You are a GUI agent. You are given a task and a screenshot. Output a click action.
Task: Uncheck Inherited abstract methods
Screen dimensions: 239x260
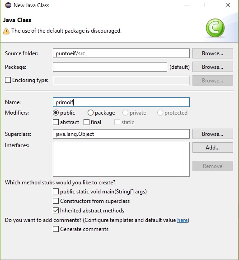coord(56,211)
